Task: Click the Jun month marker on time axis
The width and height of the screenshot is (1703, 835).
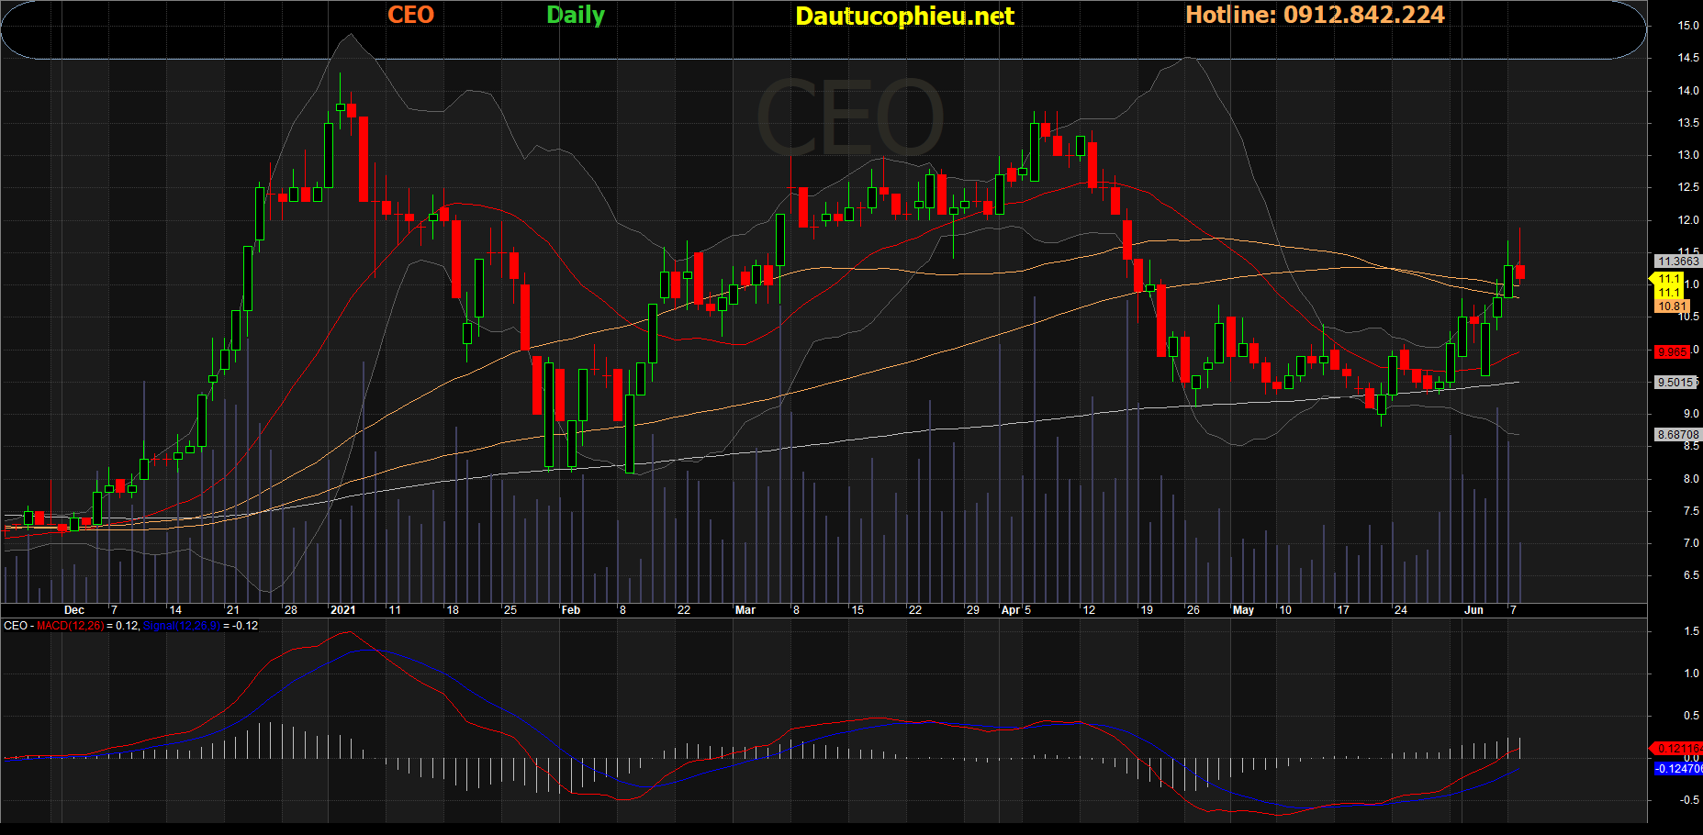Action: pos(1473,610)
